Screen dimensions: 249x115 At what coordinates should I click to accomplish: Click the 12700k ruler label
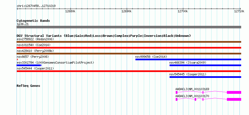(x=183, y=11)
